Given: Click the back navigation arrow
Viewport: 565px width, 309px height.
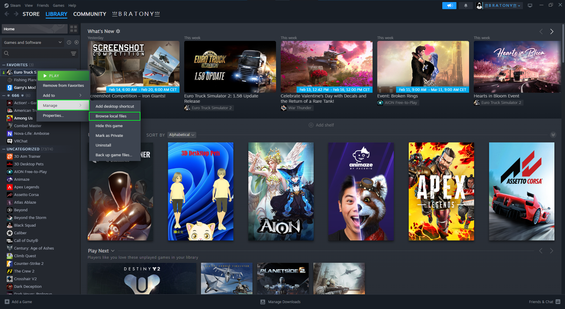Looking at the screenshot, I should 7,14.
